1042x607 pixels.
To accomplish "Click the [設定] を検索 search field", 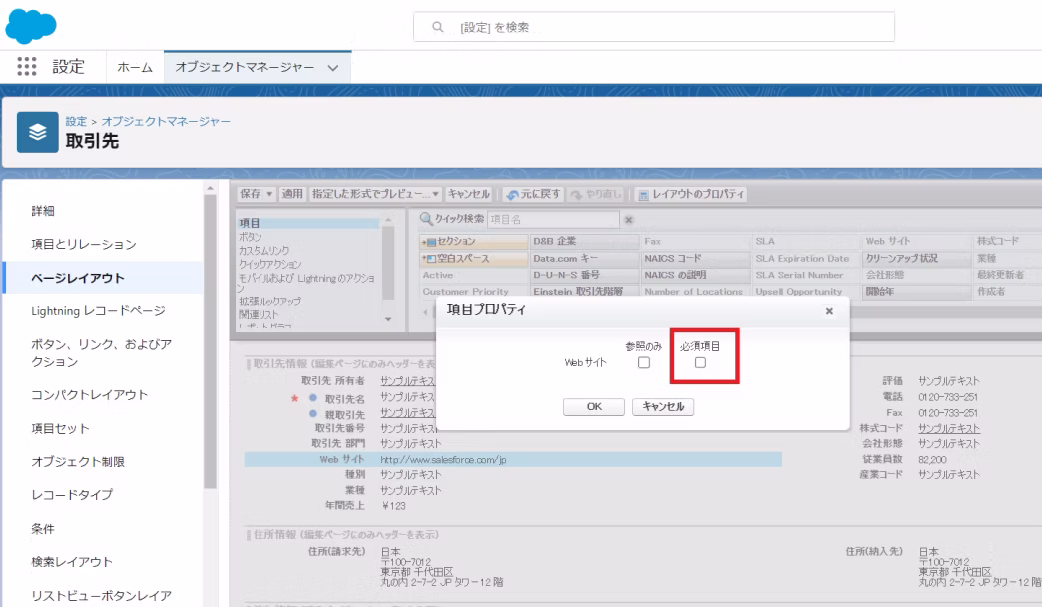I will pyautogui.click(x=654, y=27).
